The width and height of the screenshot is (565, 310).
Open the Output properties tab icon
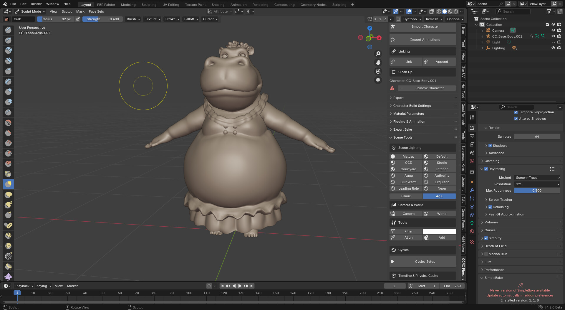(x=472, y=136)
